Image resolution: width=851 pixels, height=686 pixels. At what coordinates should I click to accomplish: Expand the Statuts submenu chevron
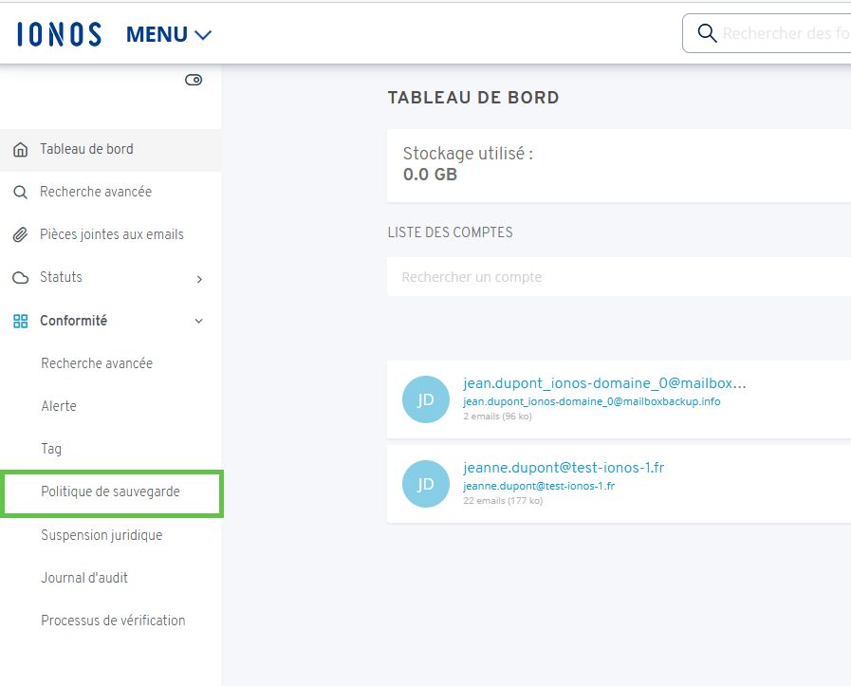(199, 279)
